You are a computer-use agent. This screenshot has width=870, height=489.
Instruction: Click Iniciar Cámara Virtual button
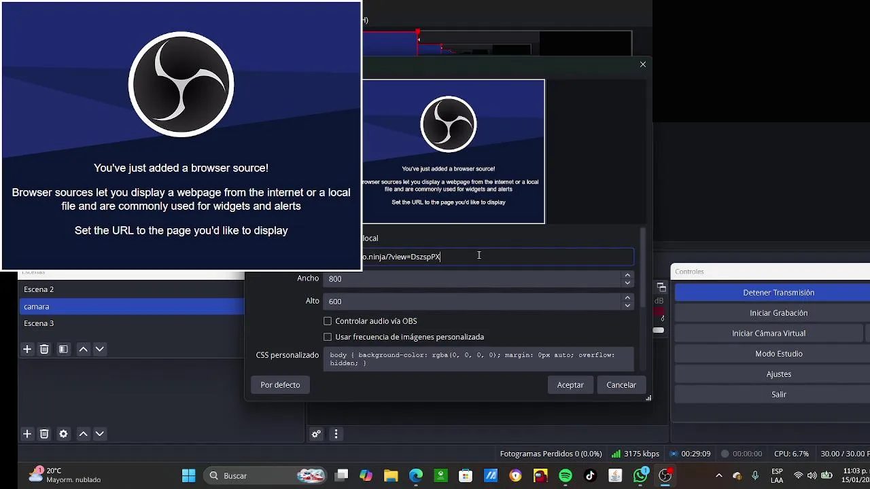coord(769,333)
